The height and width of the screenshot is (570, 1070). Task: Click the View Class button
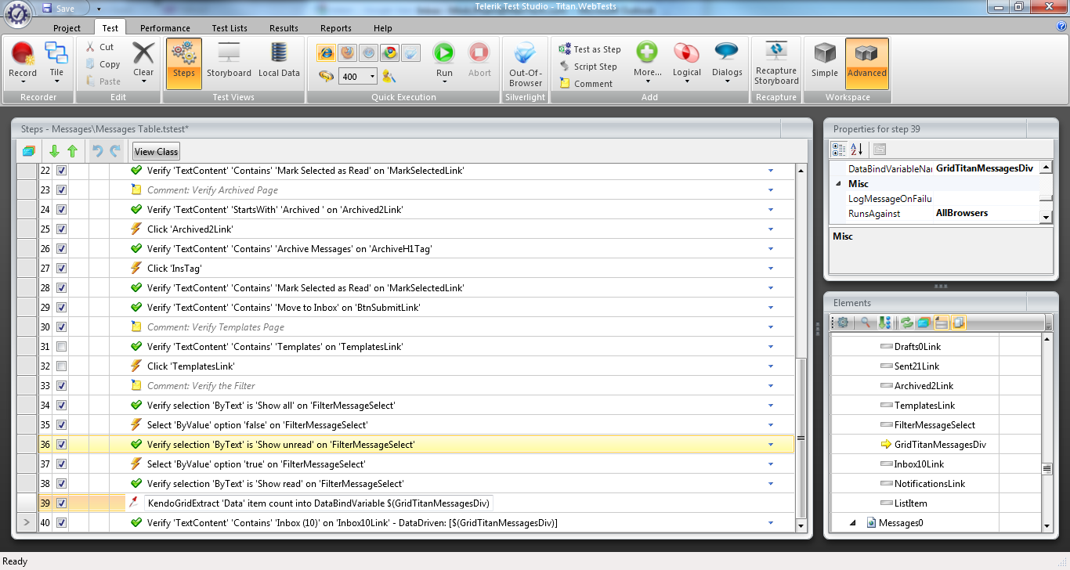point(157,152)
